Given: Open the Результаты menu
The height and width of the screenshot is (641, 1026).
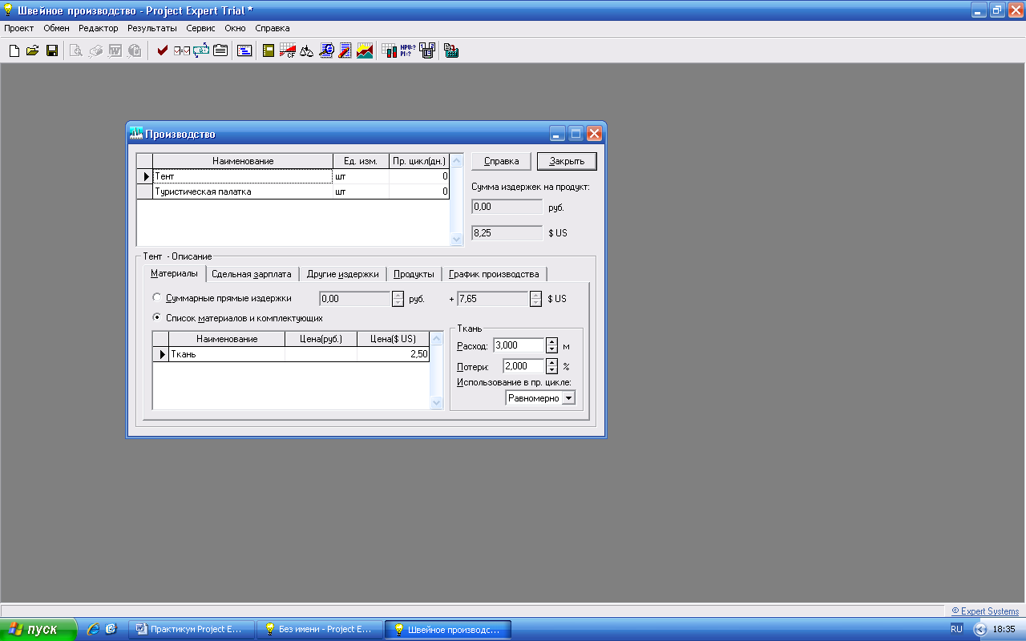Looking at the screenshot, I should 152,28.
